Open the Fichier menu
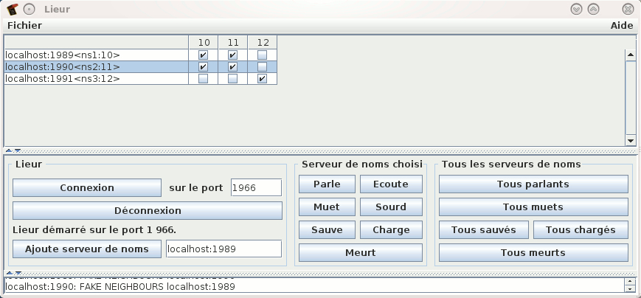The image size is (641, 298). pyautogui.click(x=24, y=25)
